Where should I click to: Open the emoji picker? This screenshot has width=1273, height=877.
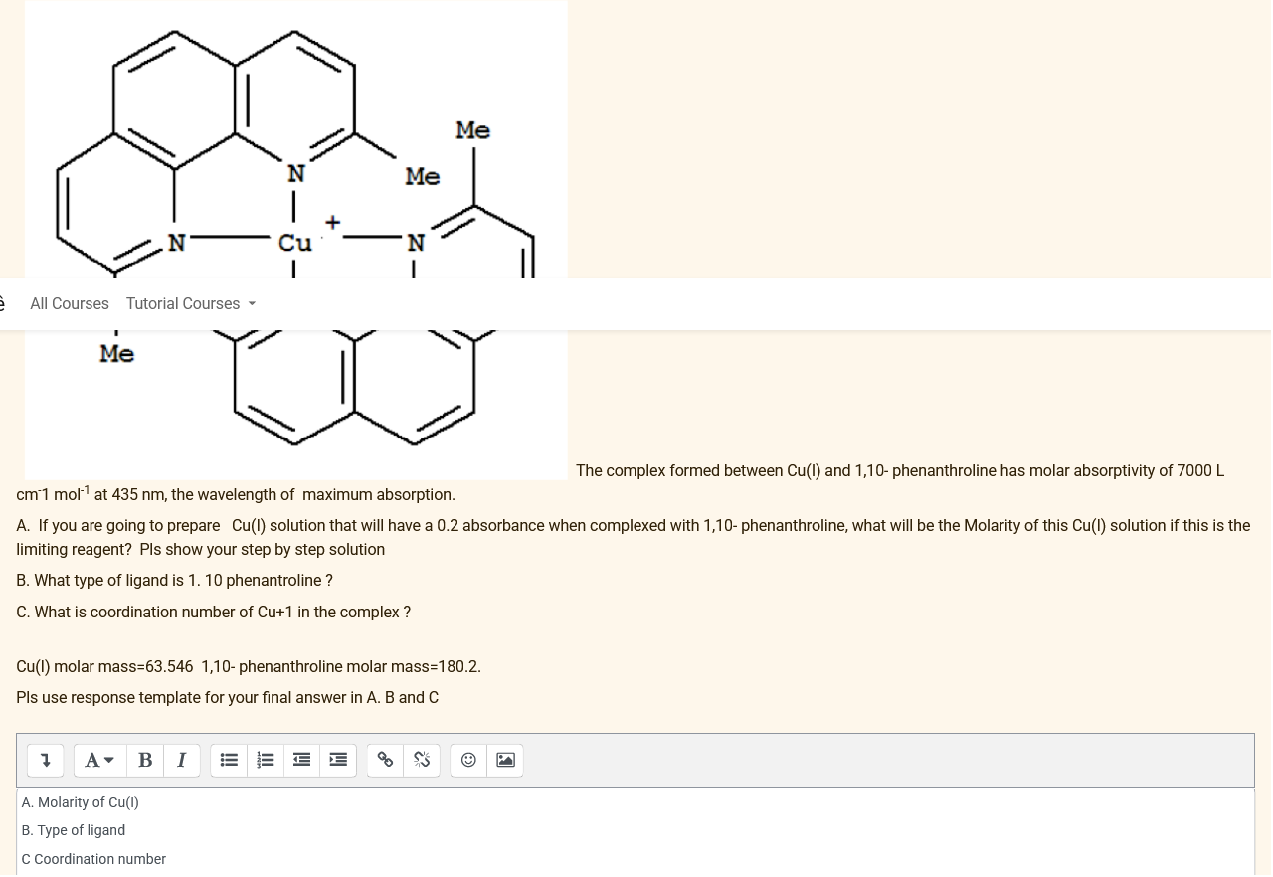[x=468, y=761]
